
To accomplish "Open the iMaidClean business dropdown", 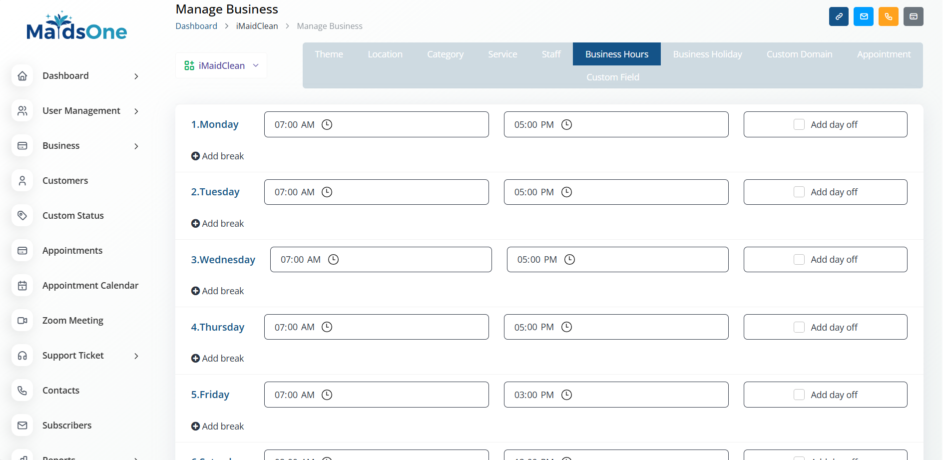I will pos(221,65).
